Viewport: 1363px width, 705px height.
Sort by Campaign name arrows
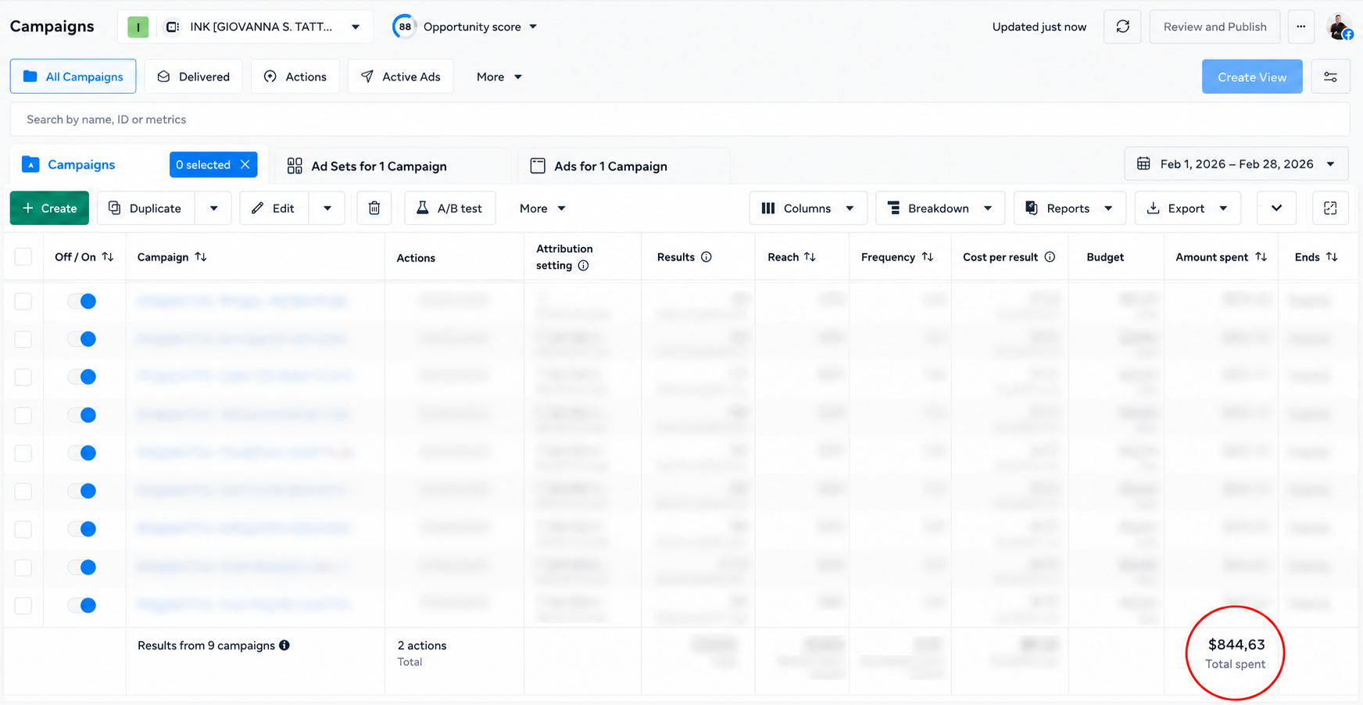tap(201, 257)
